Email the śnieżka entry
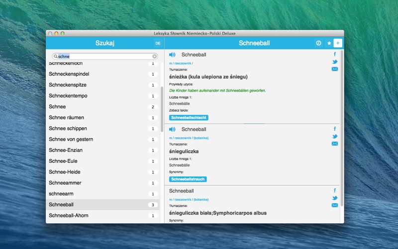 tap(335, 69)
